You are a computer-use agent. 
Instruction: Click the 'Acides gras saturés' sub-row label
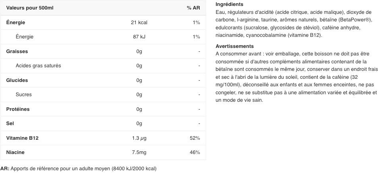pos(38,66)
